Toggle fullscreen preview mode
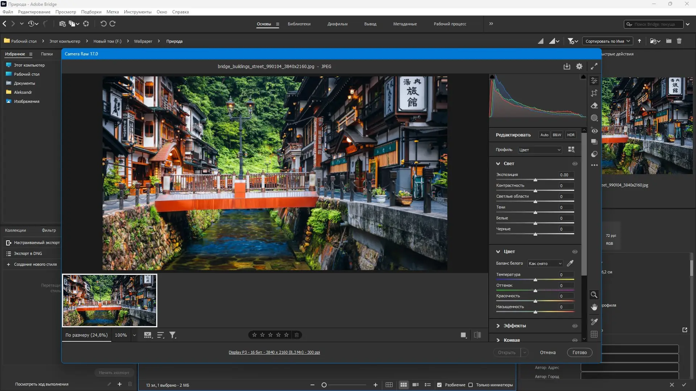Image resolution: width=696 pixels, height=391 pixels. (594, 66)
